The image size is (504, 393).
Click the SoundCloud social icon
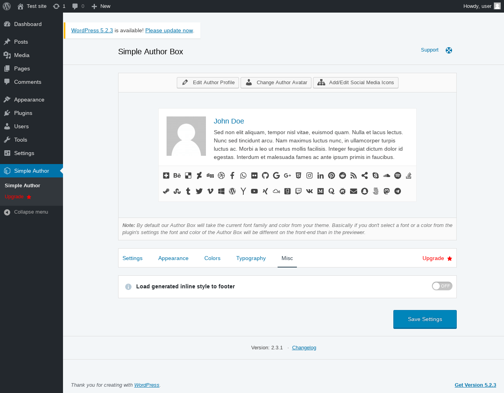[387, 175]
